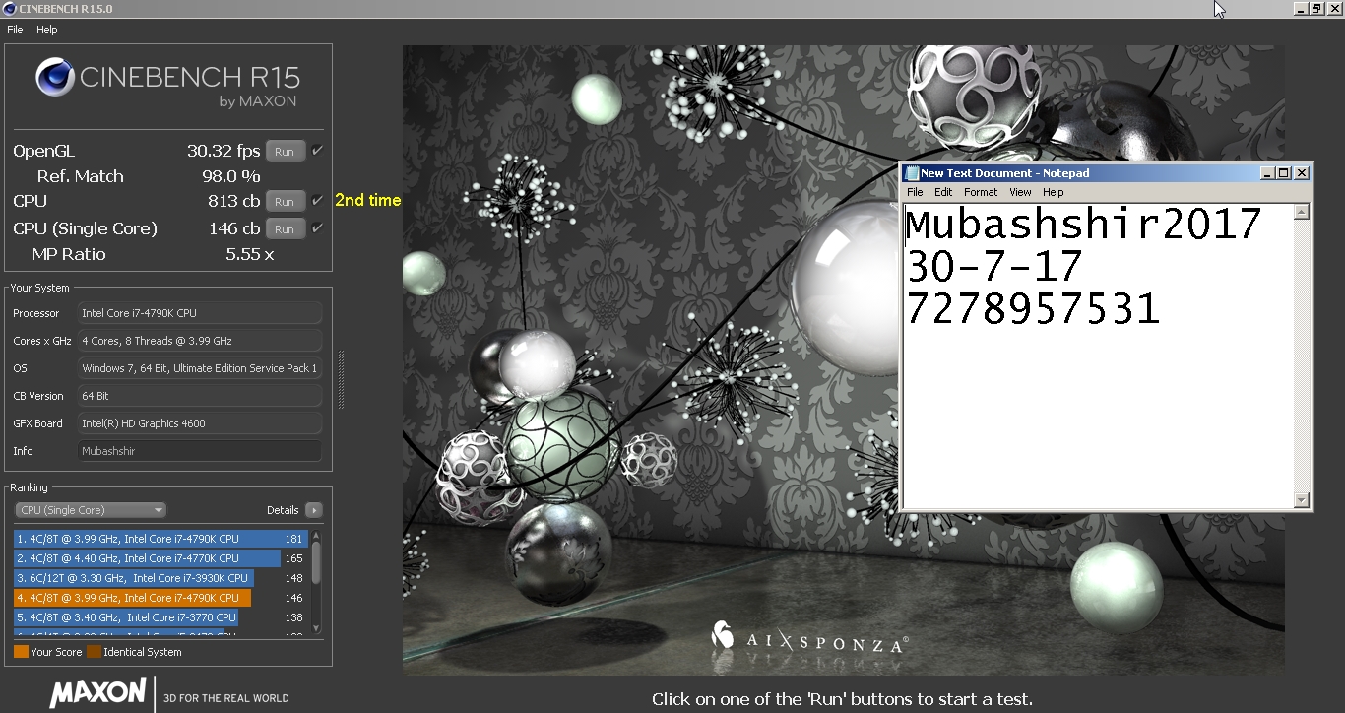The width and height of the screenshot is (1345, 713).
Task: Open the Notepad File menu
Action: coord(915,192)
